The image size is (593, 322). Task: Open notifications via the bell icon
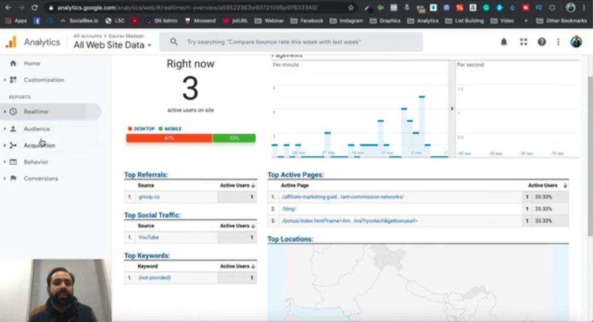tap(503, 42)
